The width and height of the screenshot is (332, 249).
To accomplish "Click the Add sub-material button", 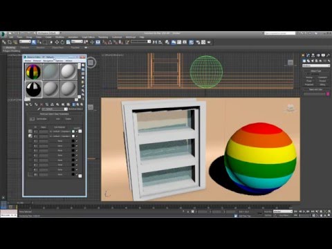I will 58,119.
